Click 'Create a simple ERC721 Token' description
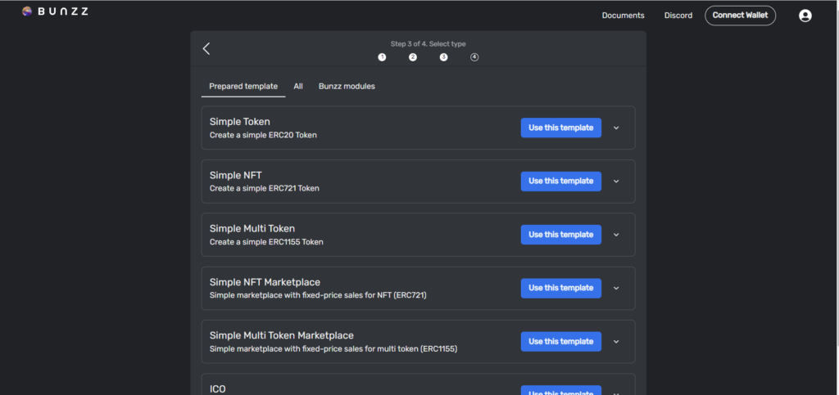839x395 pixels. pos(265,188)
